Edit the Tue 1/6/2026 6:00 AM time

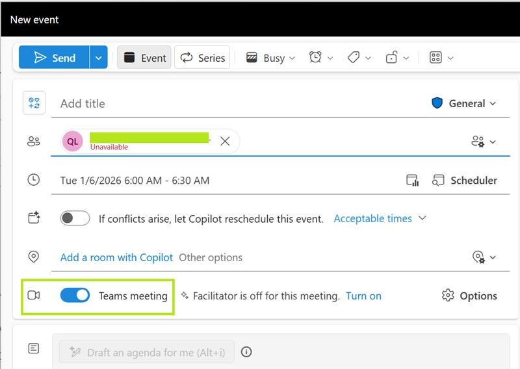(x=135, y=181)
